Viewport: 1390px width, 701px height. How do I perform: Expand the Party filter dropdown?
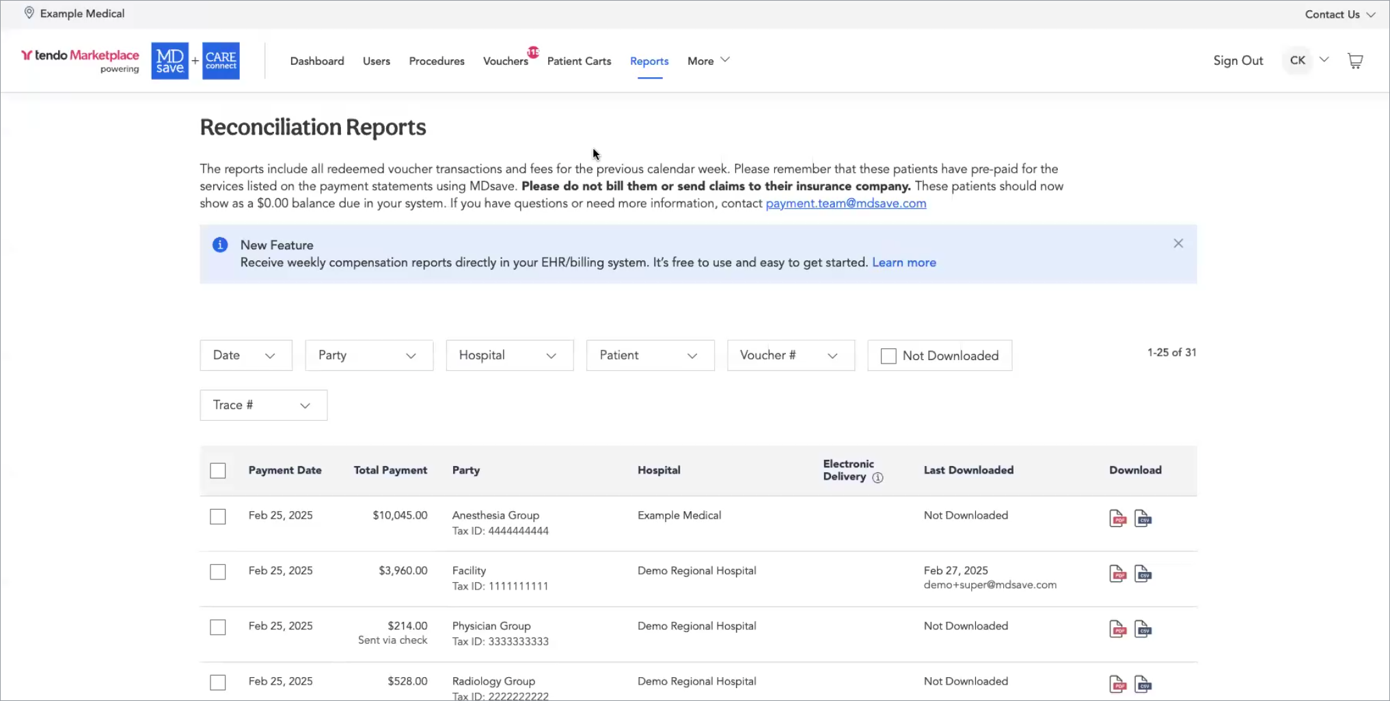[x=369, y=355]
